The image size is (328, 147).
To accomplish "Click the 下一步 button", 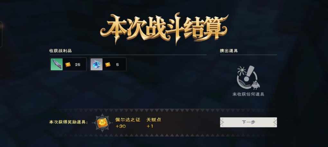I will click(248, 122).
